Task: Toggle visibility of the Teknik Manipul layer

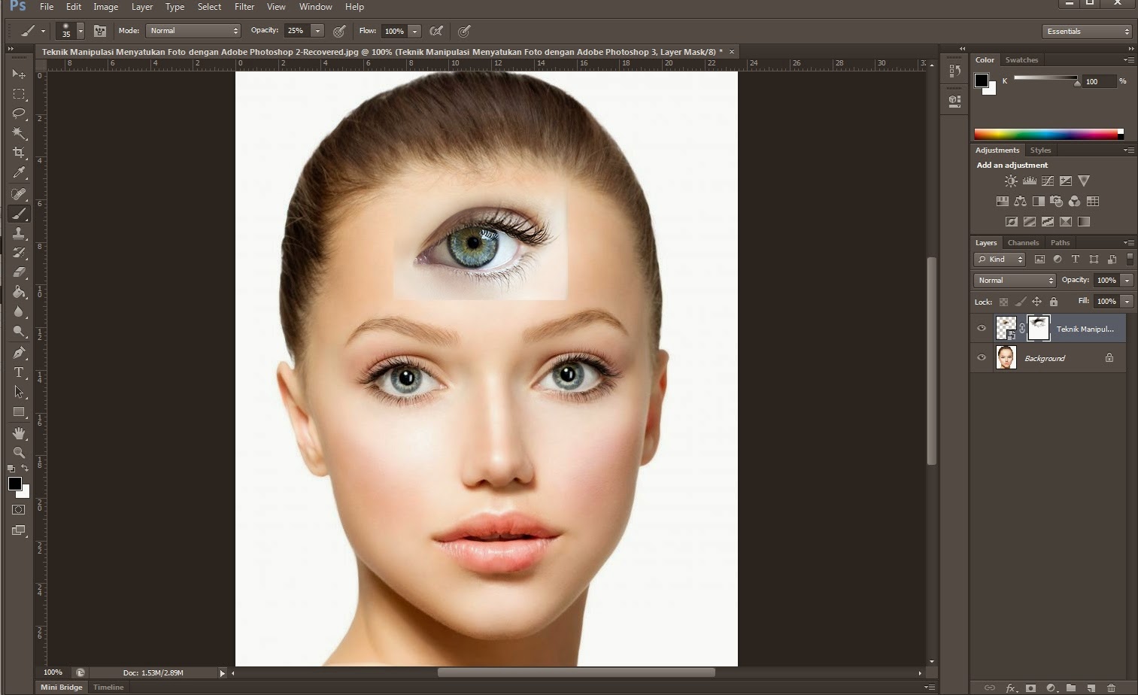Action: click(x=982, y=328)
